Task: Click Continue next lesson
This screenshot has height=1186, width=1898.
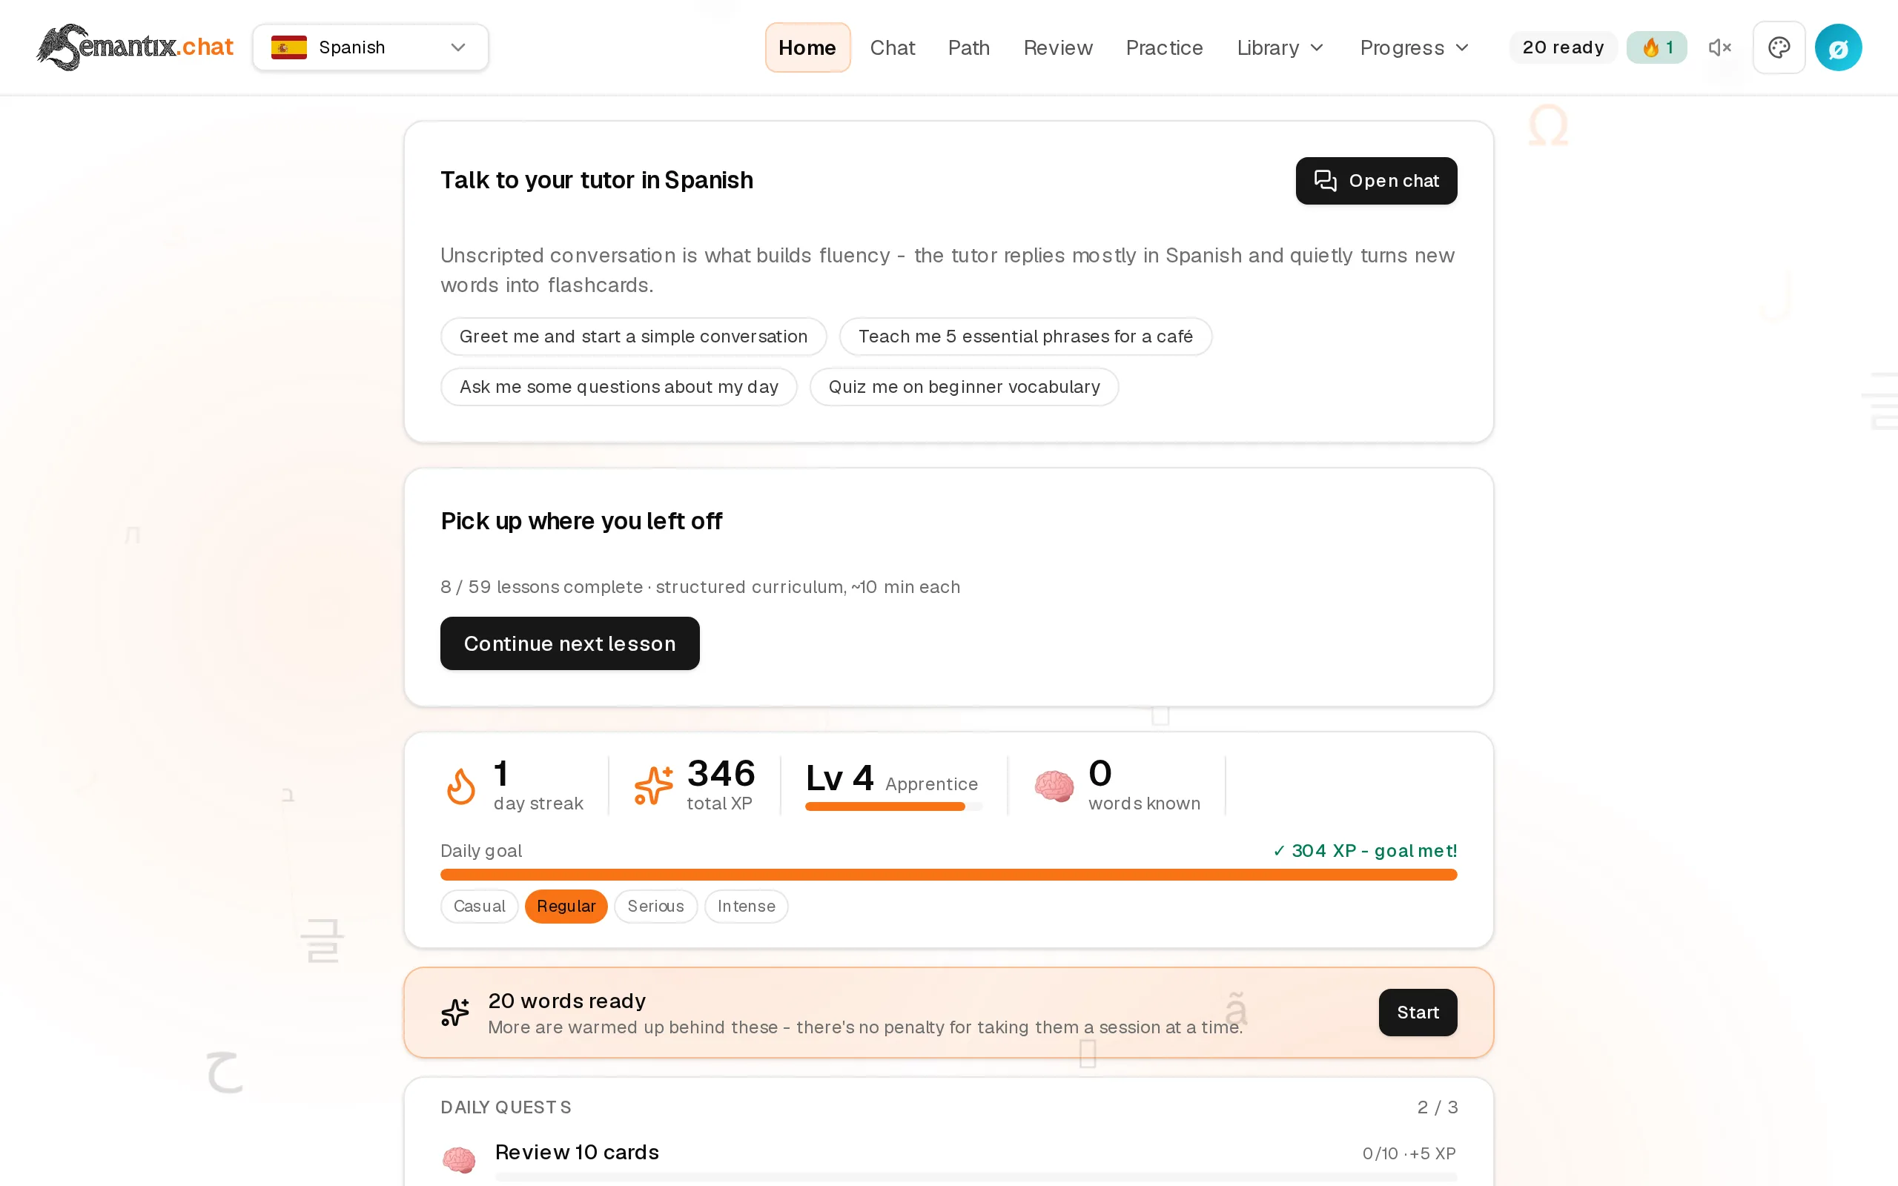Action: click(x=569, y=643)
